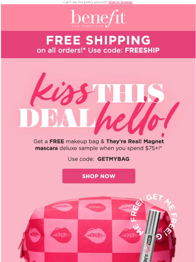Click the 'Can't see the pretty pictures?' text
This screenshot has width=196, height=262.
click(x=85, y=2)
